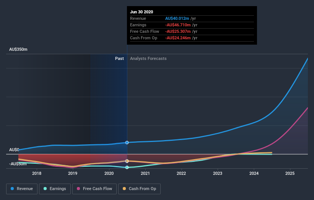The width and height of the screenshot is (314, 200).
Task: Click the -AU$50m y-axis label
Action: click(18, 164)
